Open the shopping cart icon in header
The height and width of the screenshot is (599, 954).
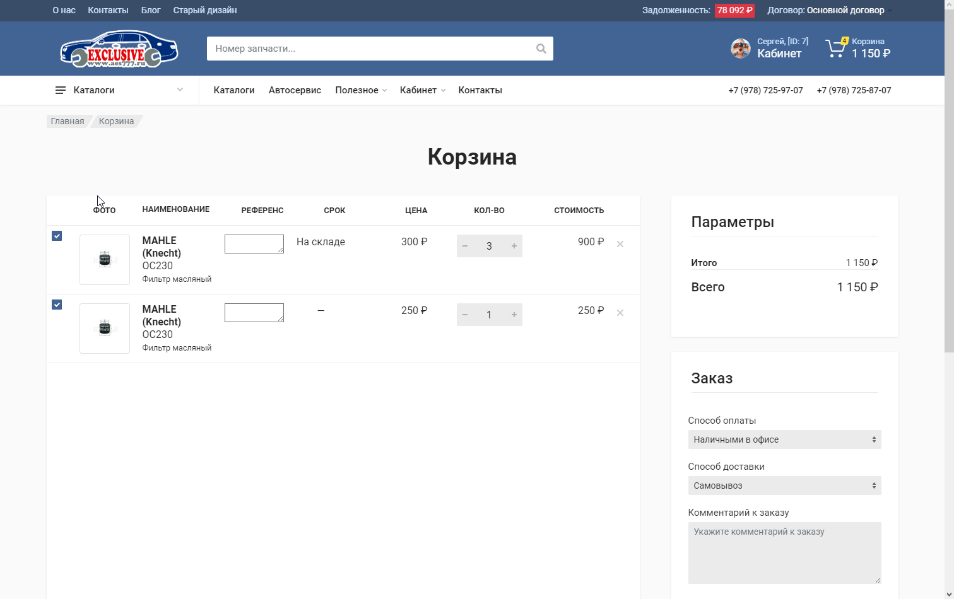835,48
